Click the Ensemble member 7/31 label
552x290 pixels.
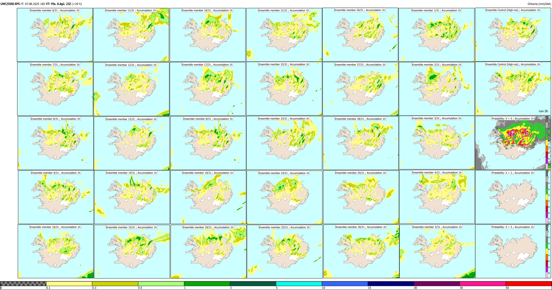point(55,65)
